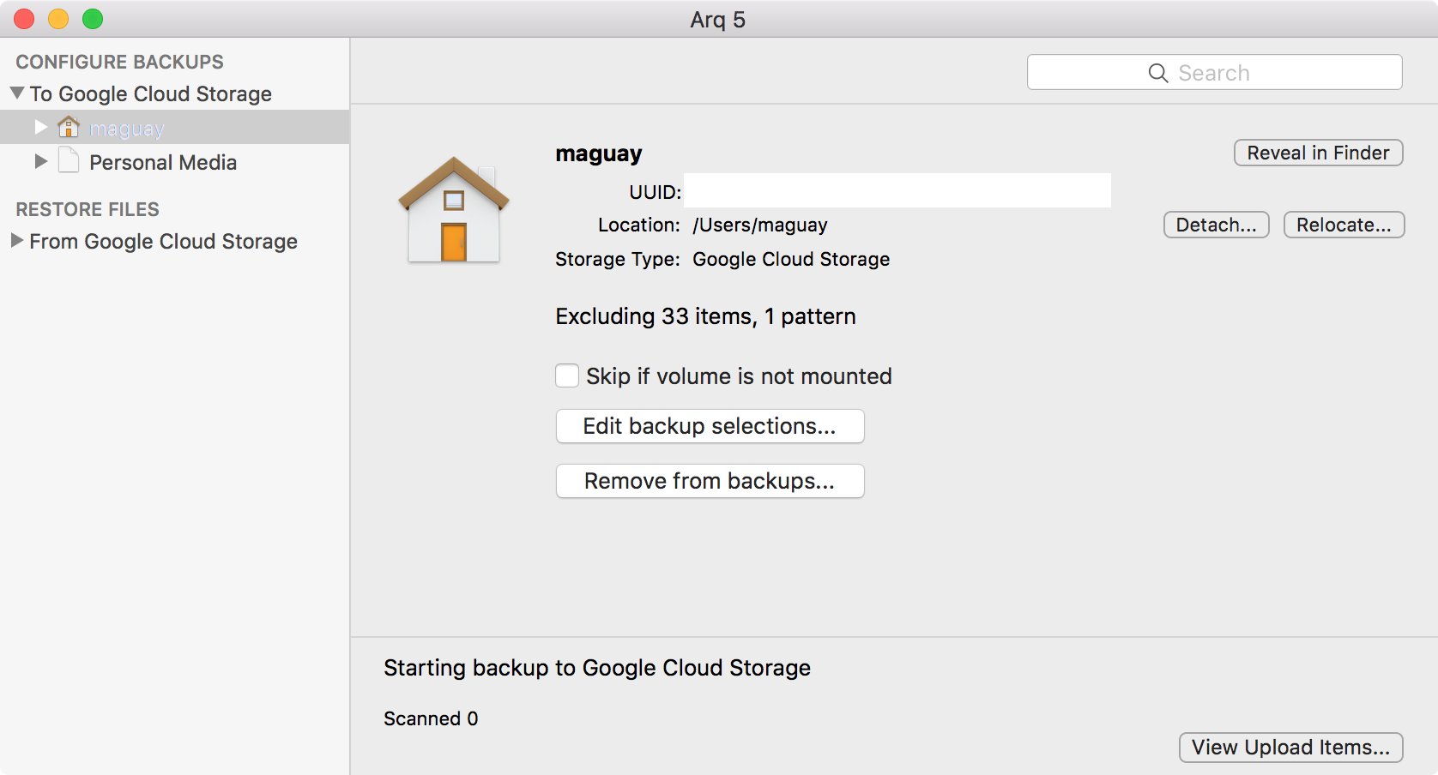The width and height of the screenshot is (1438, 775).
Task: Expand the maguay folder disclosure triangle
Action: coord(40,127)
